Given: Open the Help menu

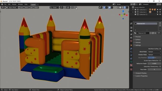Looking at the screenshot, I should tap(26, 4).
